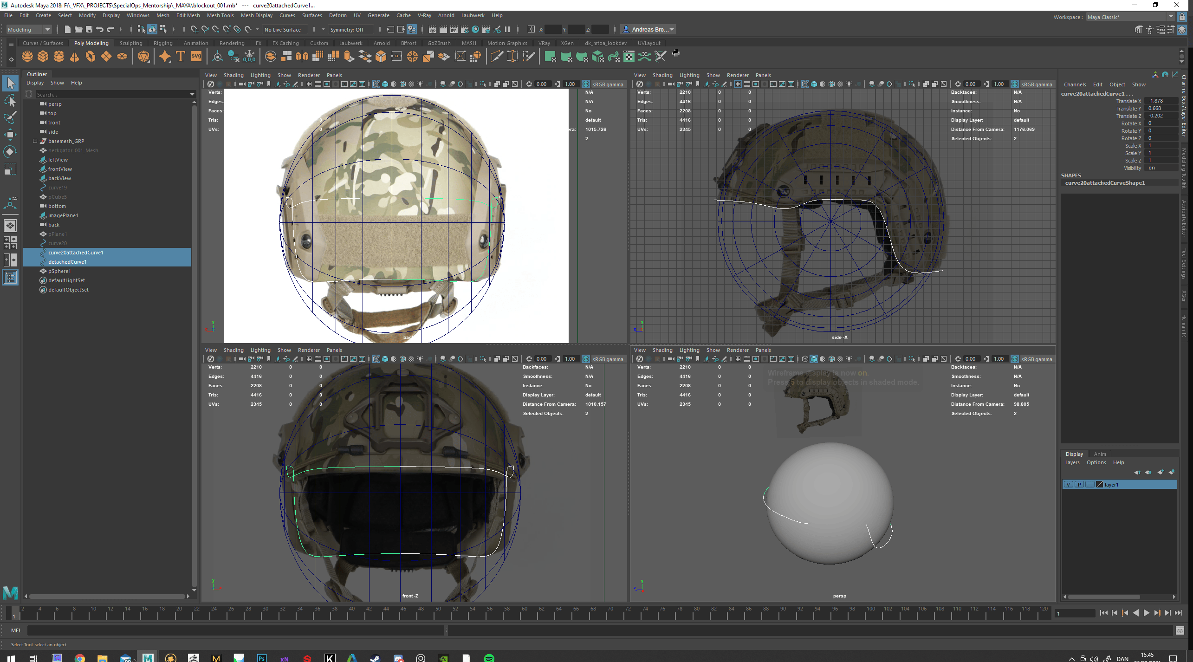1193x662 pixels.
Task: Open the Andreas Bro account dropdown
Action: (648, 29)
